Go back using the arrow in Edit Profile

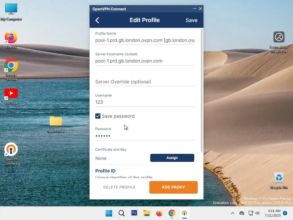[97, 20]
